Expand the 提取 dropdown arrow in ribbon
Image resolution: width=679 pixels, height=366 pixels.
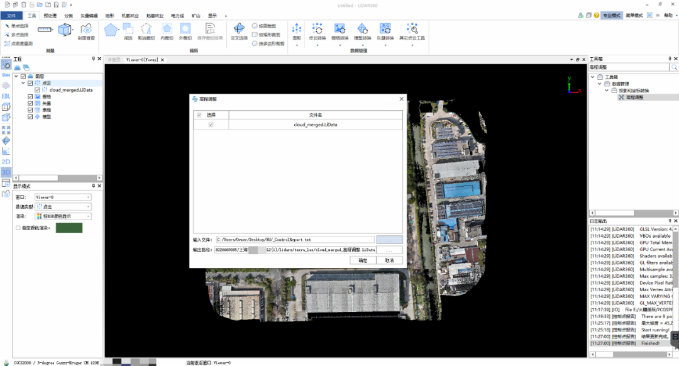(x=297, y=45)
